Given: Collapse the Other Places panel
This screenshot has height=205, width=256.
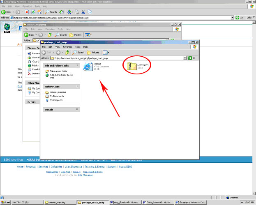Looking at the screenshot, I should tap(77, 87).
